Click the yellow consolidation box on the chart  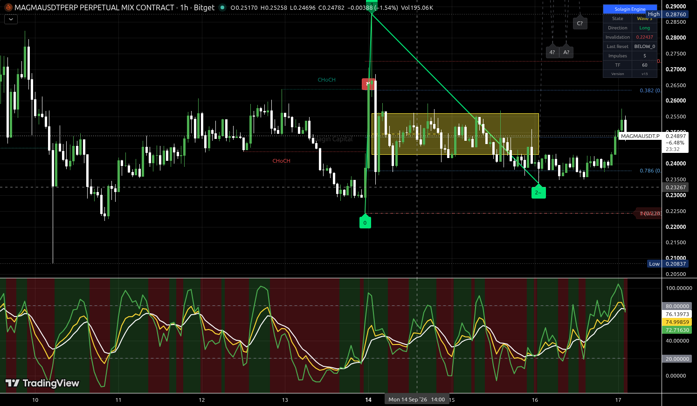(455, 134)
